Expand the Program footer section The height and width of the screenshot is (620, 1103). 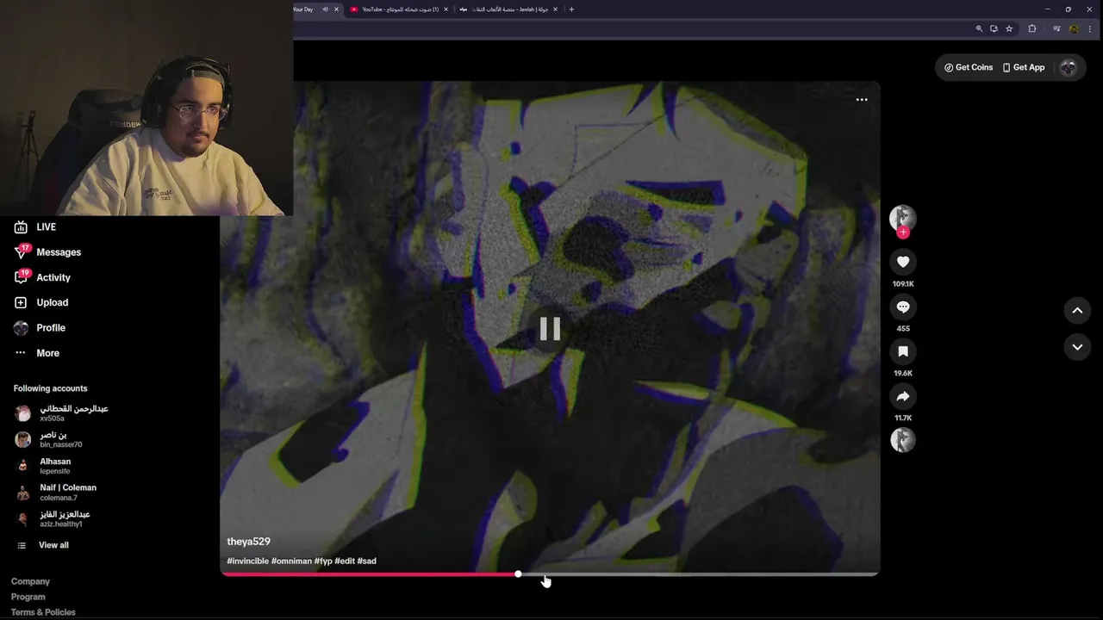point(28,598)
